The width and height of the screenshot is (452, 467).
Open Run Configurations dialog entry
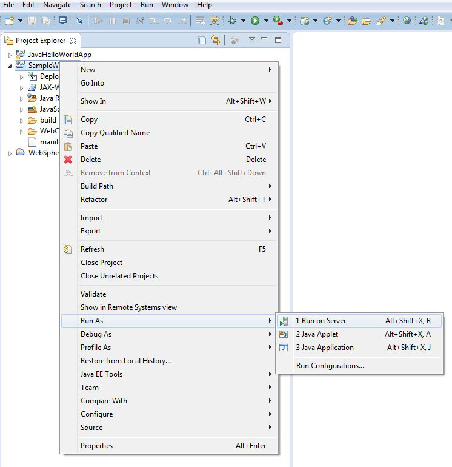[x=359, y=366]
